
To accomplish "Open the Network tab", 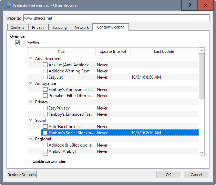I will pos(82,27).
